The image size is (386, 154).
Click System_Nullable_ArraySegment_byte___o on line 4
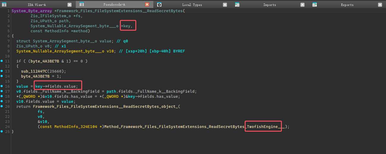(x=75, y=26)
